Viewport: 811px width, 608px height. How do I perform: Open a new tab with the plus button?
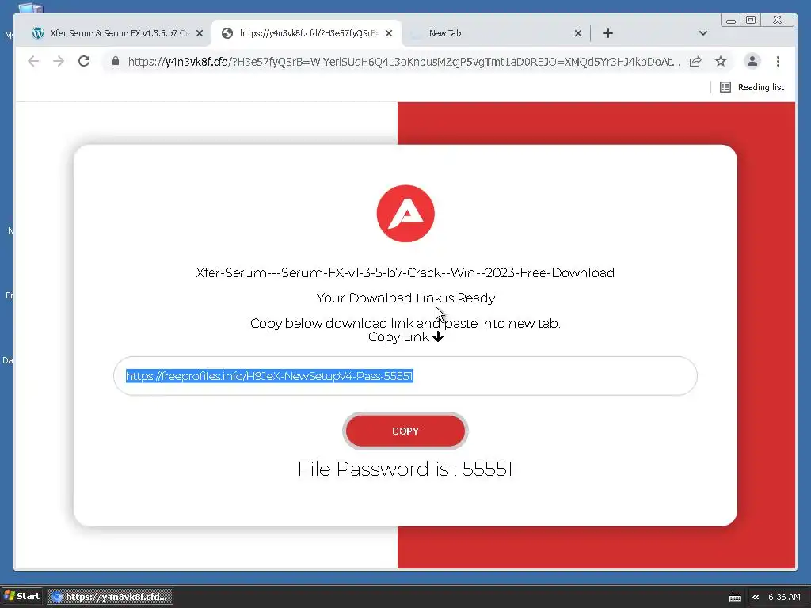tap(608, 33)
